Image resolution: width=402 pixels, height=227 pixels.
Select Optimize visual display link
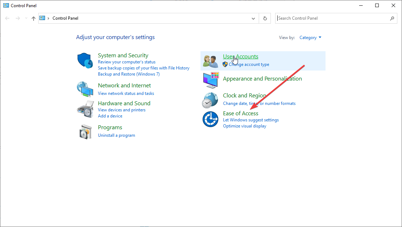coord(244,126)
